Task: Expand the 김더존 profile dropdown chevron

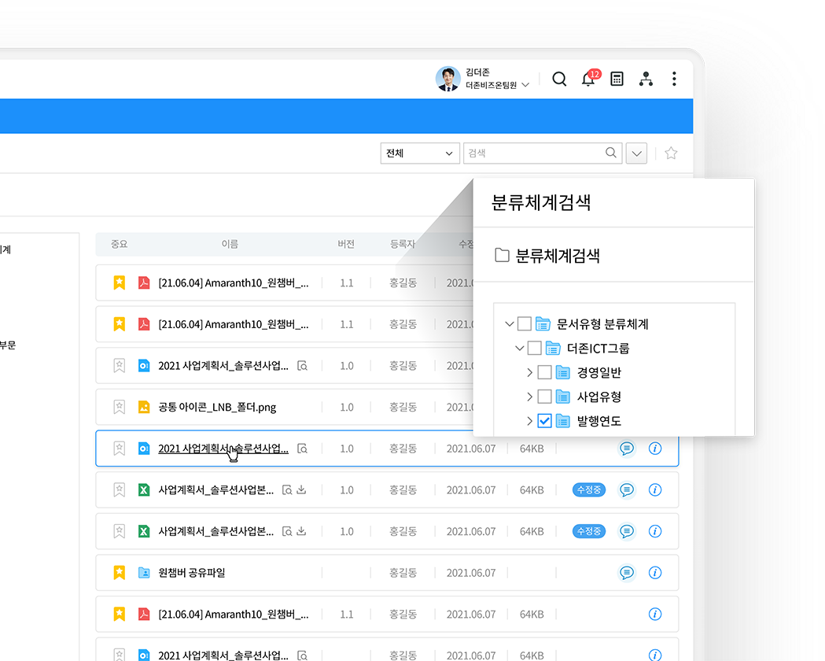Action: tap(525, 85)
